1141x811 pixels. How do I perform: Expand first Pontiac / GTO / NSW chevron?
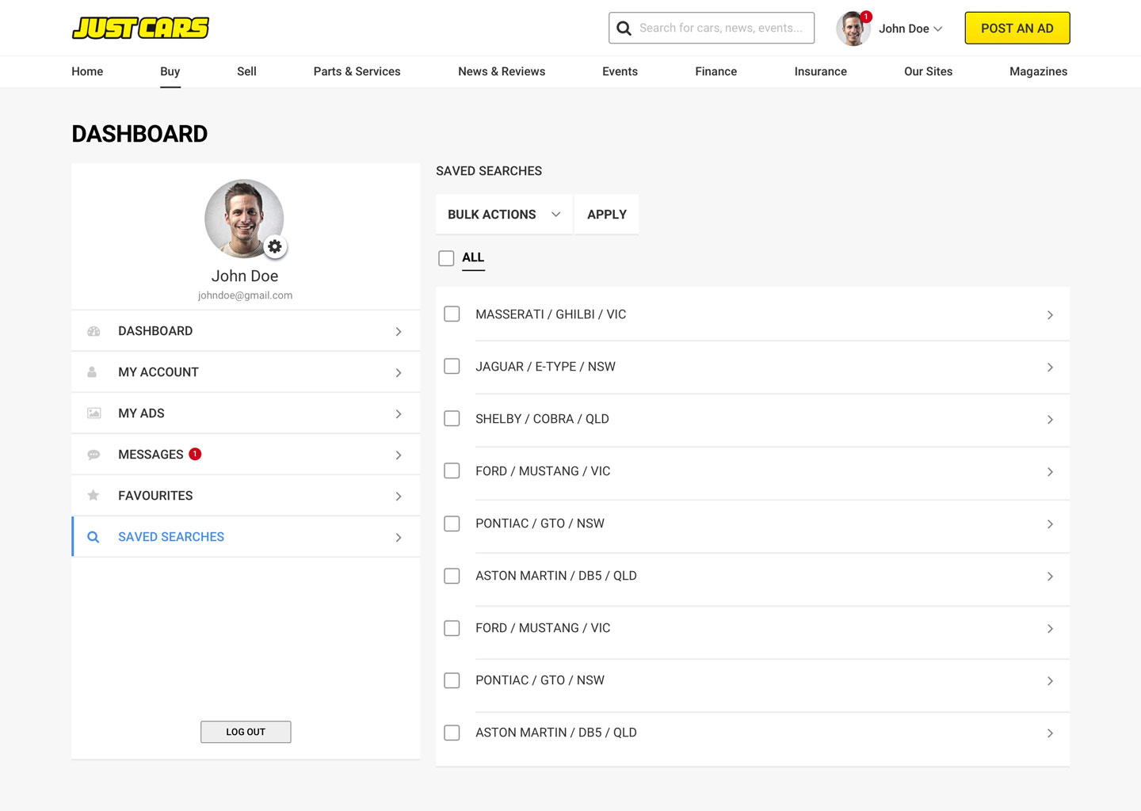click(1050, 524)
